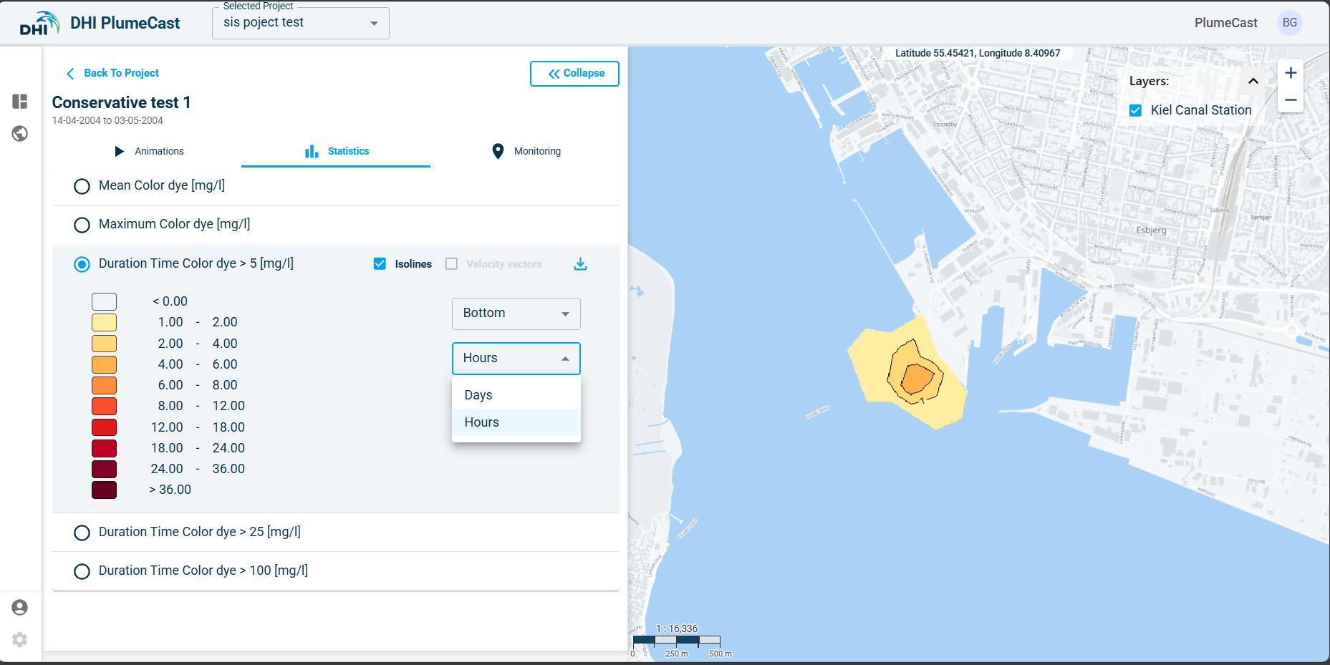Open the settings gear icon
The image size is (1330, 665).
tap(20, 639)
